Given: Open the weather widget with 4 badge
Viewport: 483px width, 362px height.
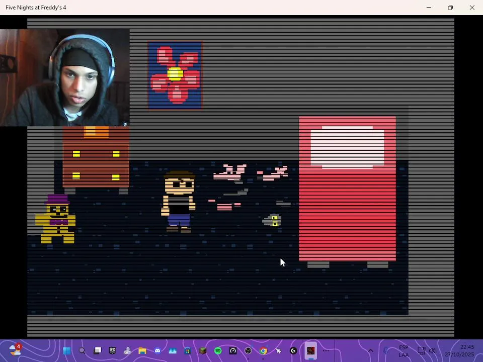Looking at the screenshot, I should click(15, 350).
